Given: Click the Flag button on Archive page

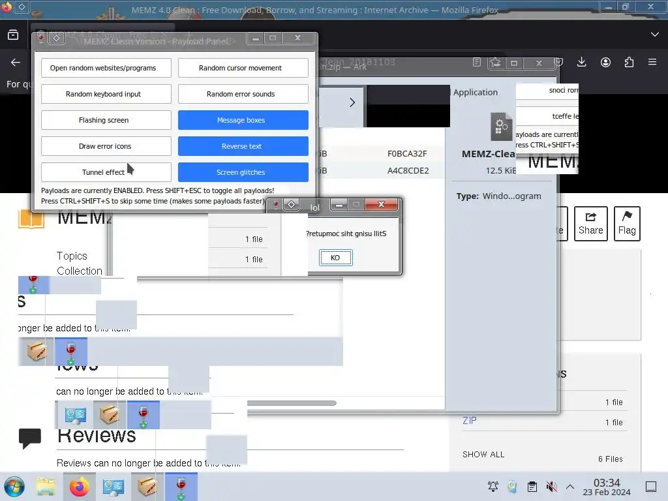Looking at the screenshot, I should [x=627, y=224].
